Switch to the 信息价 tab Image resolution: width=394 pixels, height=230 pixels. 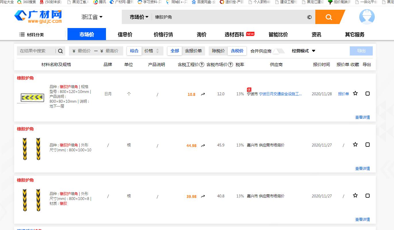pyautogui.click(x=125, y=35)
